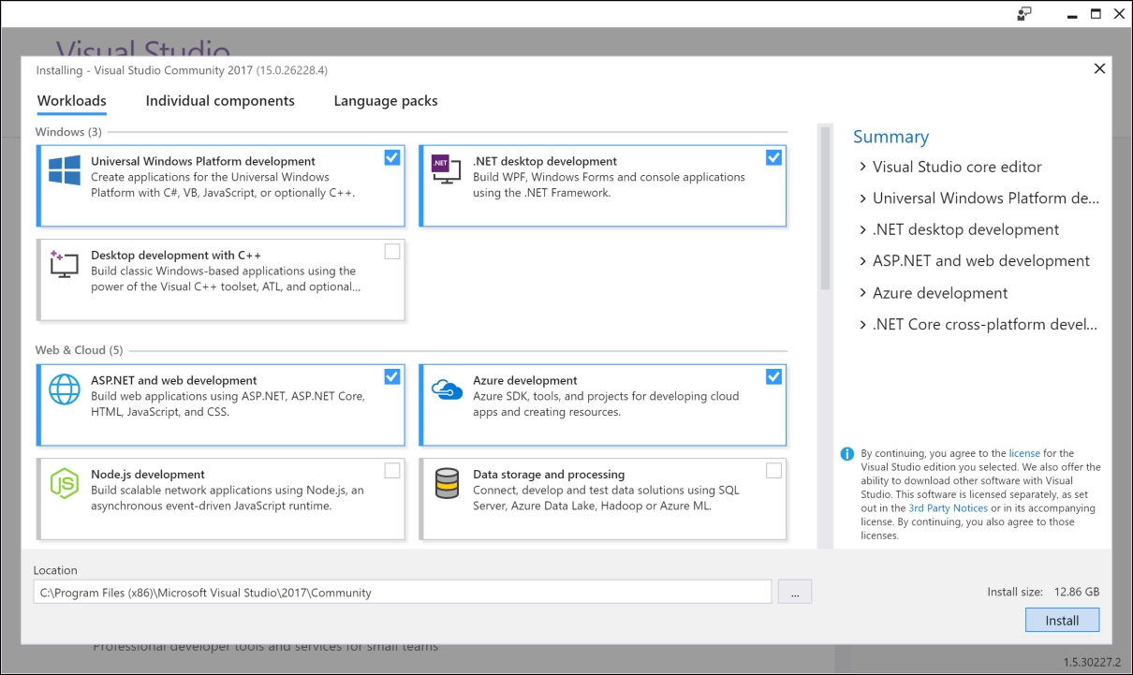Expand ASP.NET and web development summary

[862, 261]
